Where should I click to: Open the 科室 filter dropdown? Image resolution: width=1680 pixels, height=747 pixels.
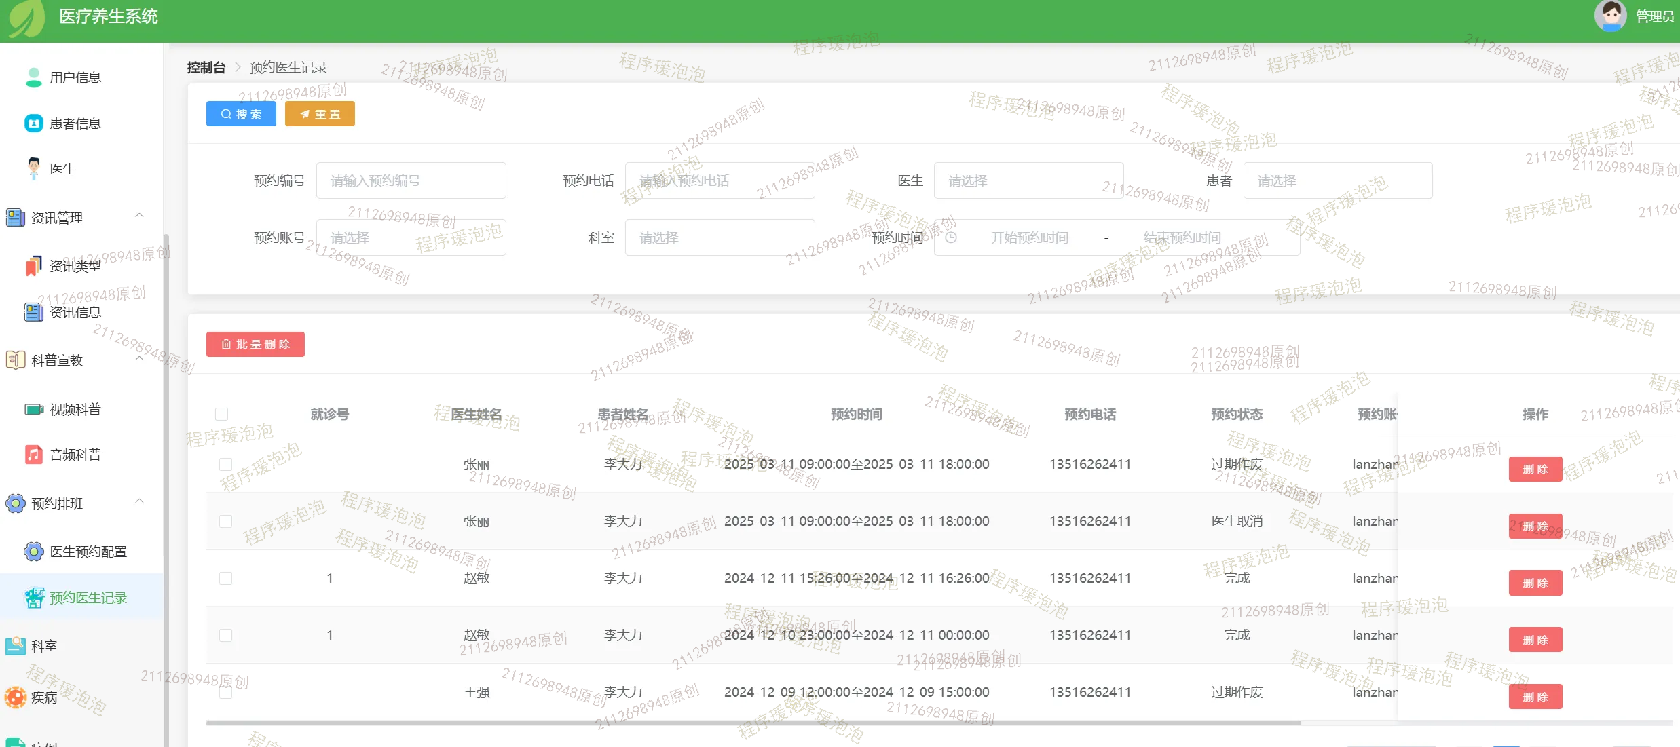(719, 237)
